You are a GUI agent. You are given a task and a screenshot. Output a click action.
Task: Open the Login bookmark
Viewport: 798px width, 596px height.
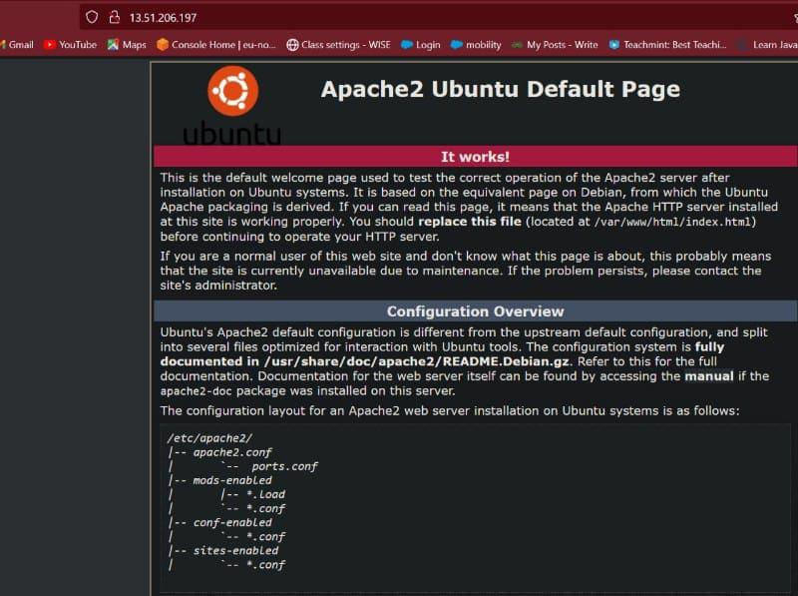click(420, 45)
